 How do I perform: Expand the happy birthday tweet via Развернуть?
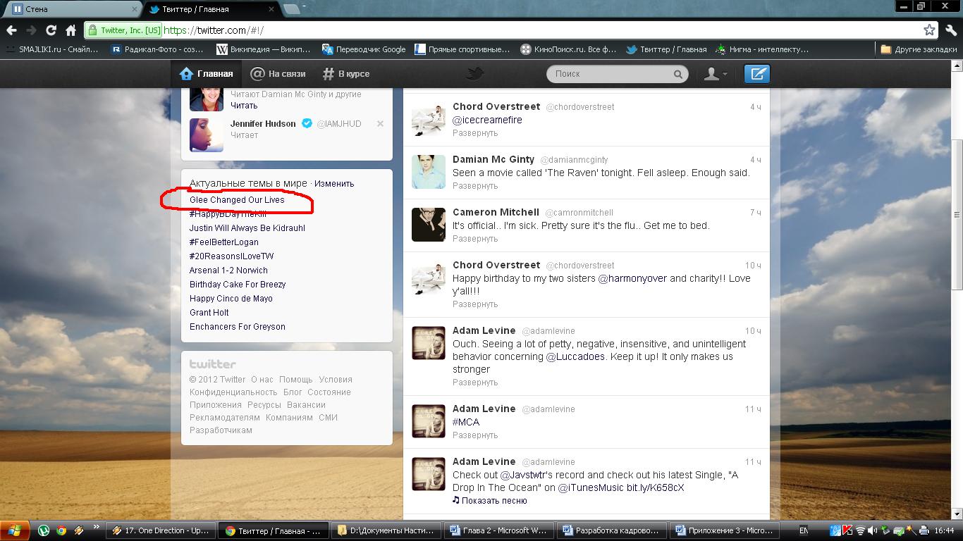(x=475, y=304)
